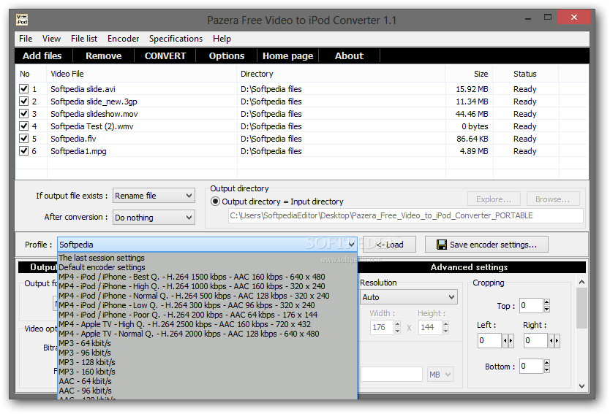
Task: Click the Directory column header
Action: [341, 74]
